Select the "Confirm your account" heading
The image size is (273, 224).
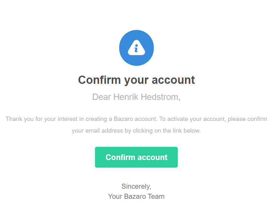coord(136,80)
